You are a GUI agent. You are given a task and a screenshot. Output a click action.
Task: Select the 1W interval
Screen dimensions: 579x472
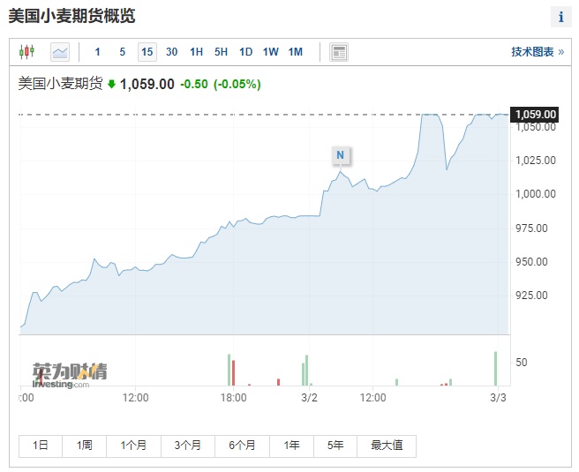[x=270, y=52]
